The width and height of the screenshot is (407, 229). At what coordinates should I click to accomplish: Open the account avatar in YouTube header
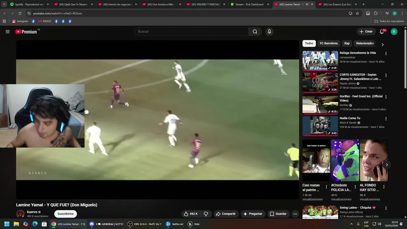coord(394,31)
